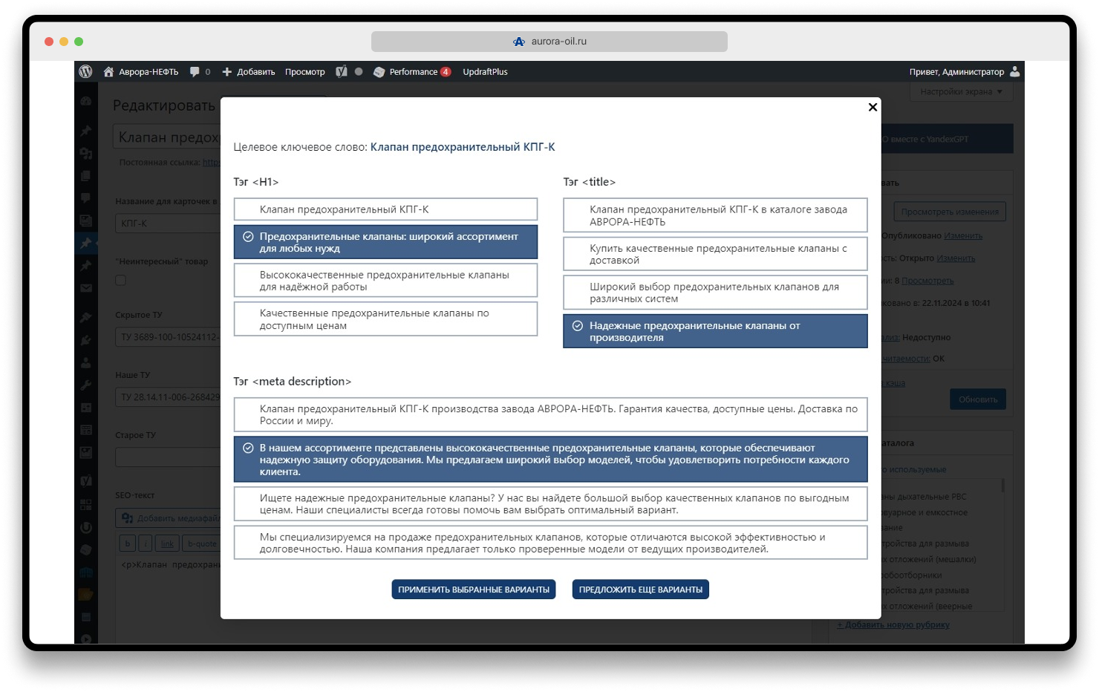Click the Administrator user avatar icon
The width and height of the screenshot is (1099, 692).
[1015, 72]
